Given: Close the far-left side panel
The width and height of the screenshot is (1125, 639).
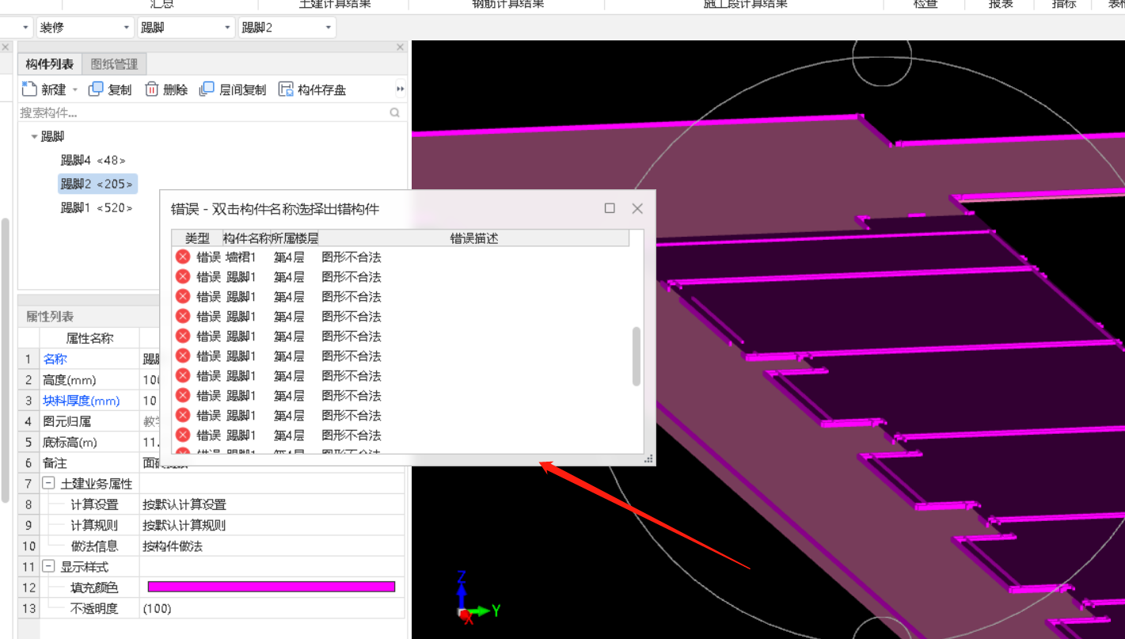Looking at the screenshot, I should coord(5,48).
